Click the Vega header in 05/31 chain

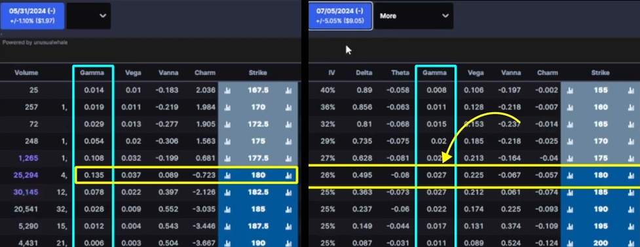(134, 73)
